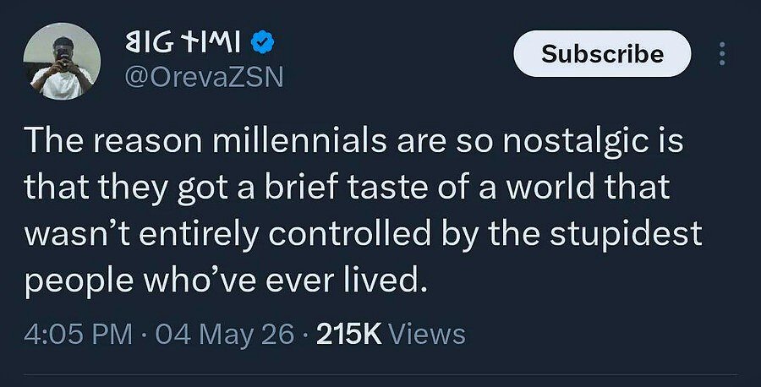The image size is (761, 387).
Task: Click the word millennials in the tweet
Action: click(300, 140)
